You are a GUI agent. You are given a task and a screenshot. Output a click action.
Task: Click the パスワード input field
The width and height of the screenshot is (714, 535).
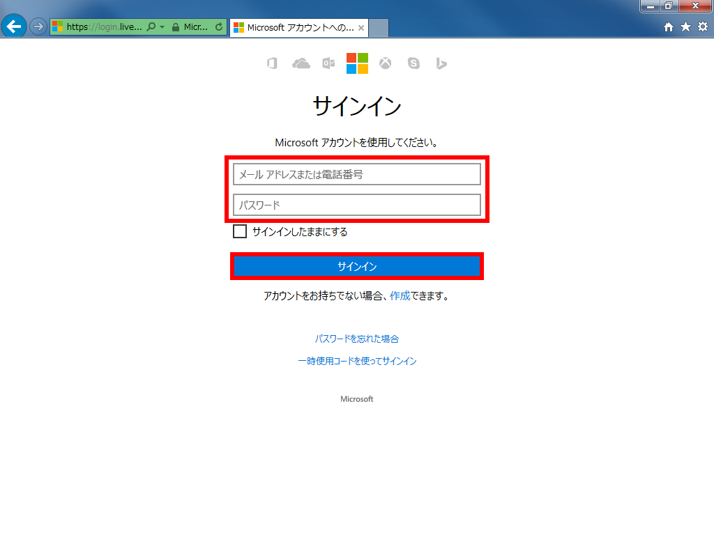click(x=357, y=205)
